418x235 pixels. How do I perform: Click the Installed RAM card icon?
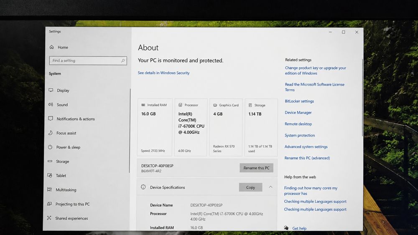coord(143,105)
